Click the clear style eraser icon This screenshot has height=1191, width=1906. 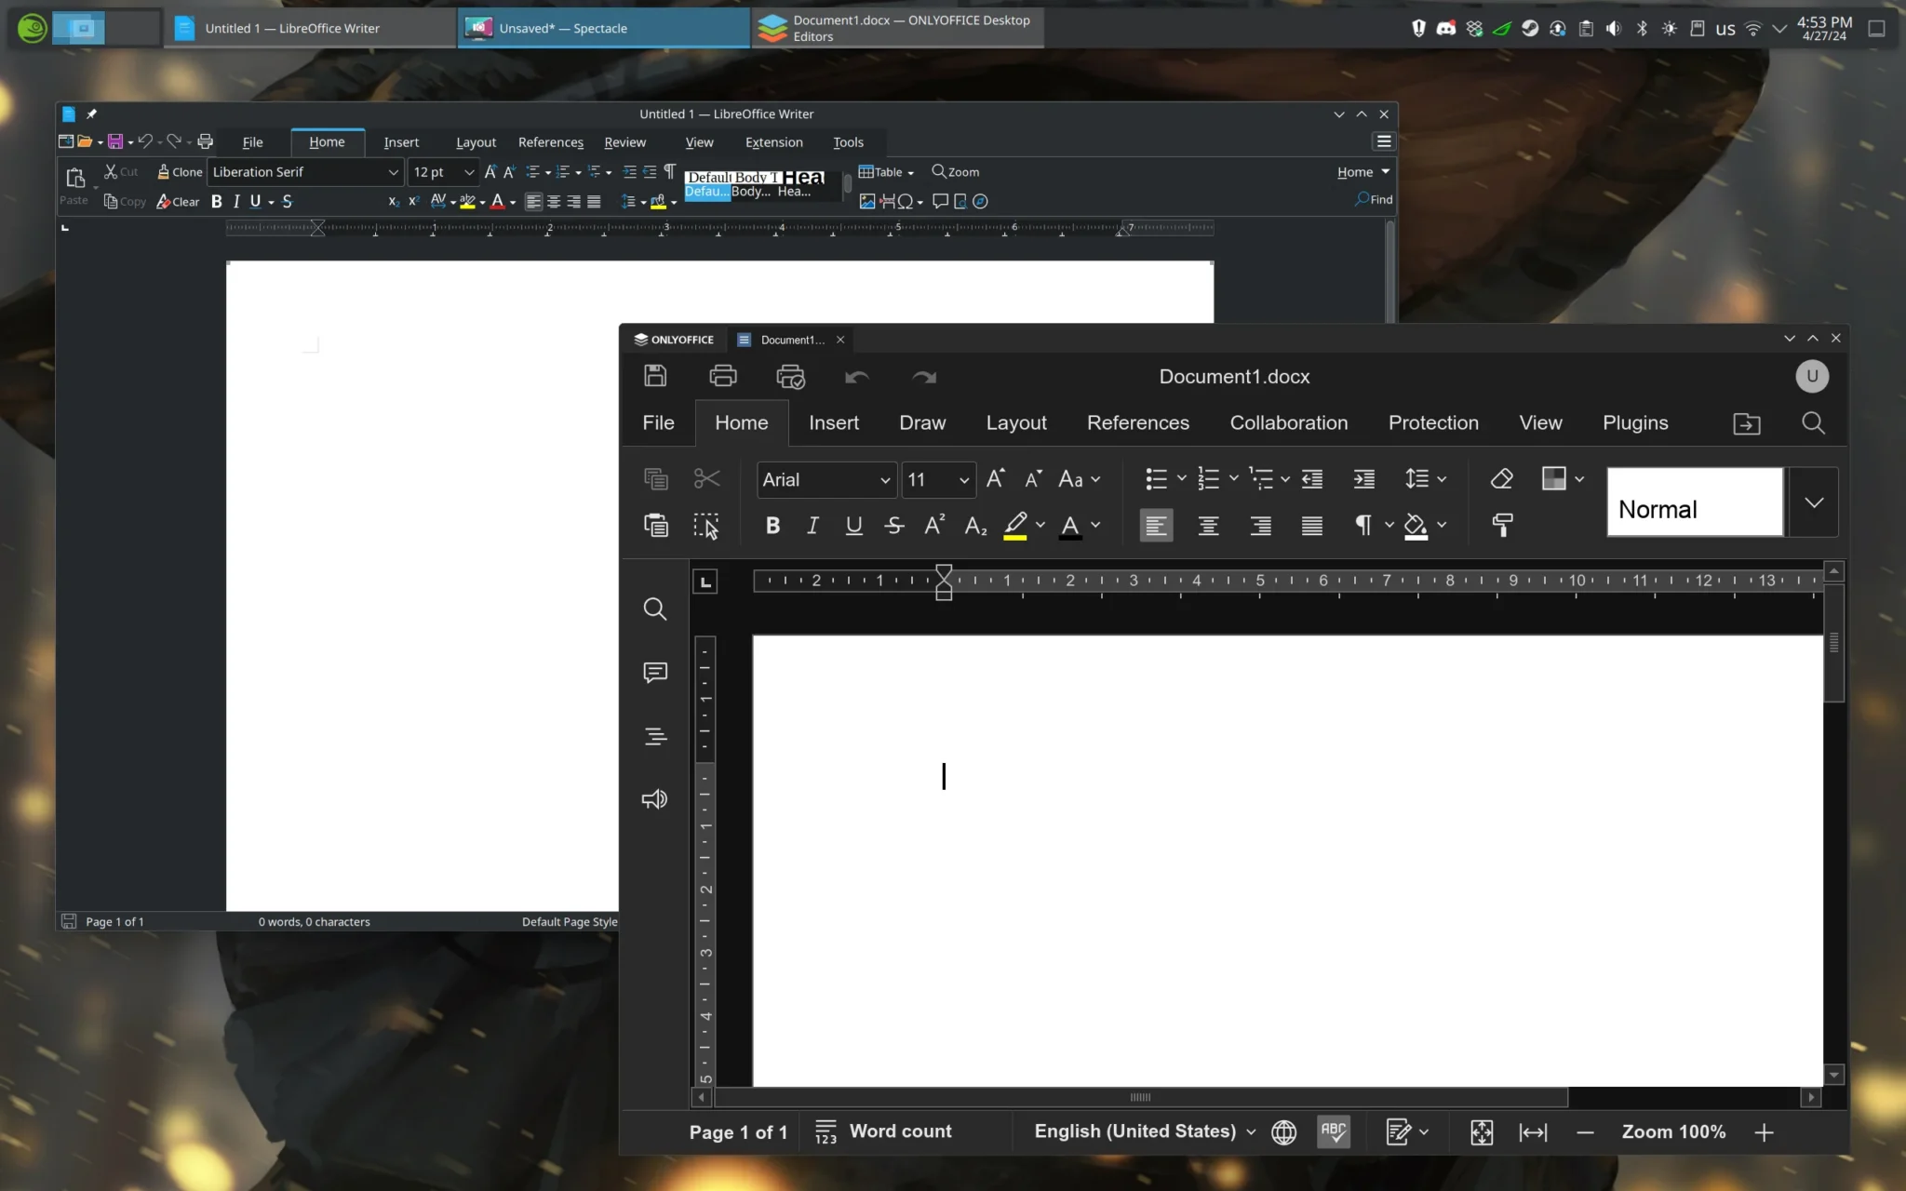pos(1501,478)
